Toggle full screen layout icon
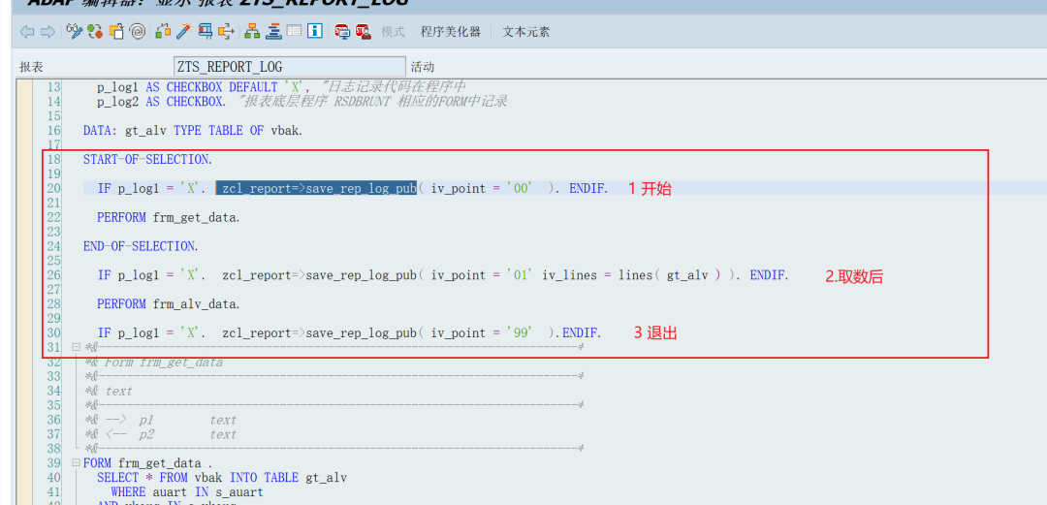The height and width of the screenshot is (505, 1047). tap(295, 31)
